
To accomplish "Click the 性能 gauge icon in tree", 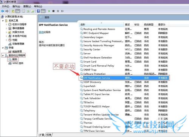I will [x=10, y=40].
